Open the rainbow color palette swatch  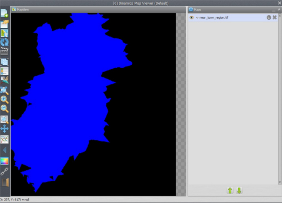point(5,160)
